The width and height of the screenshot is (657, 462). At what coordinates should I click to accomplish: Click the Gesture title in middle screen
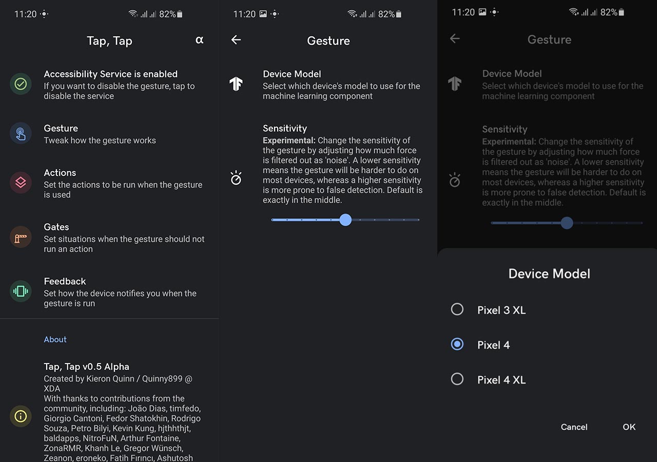[328, 41]
